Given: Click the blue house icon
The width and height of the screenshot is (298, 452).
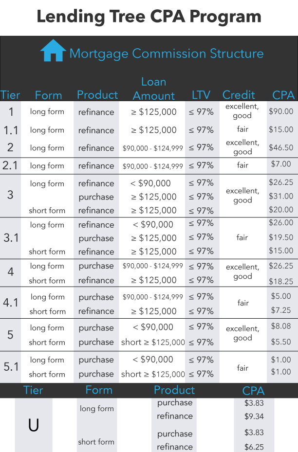Looking at the screenshot, I should [x=53, y=51].
